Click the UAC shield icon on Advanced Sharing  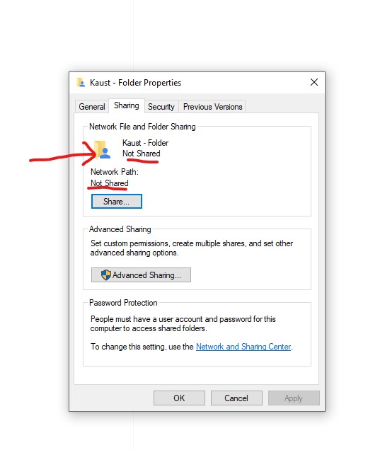point(106,275)
